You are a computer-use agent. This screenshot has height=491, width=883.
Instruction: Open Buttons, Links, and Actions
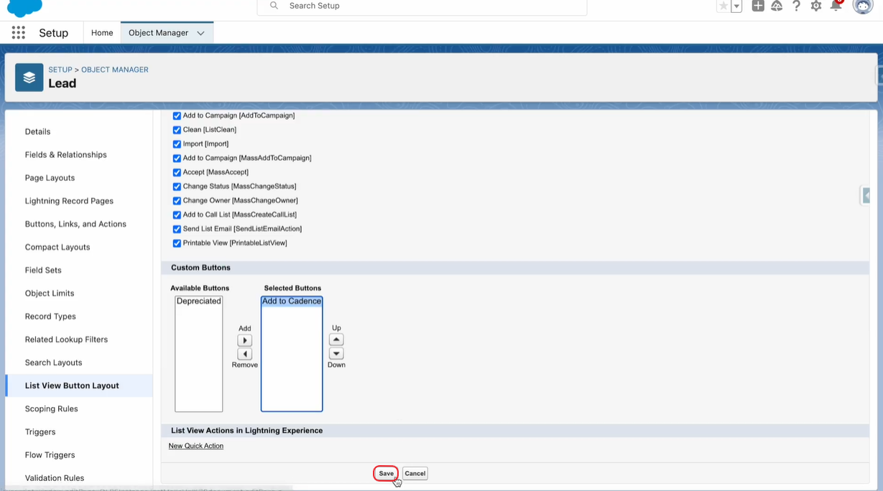75,224
